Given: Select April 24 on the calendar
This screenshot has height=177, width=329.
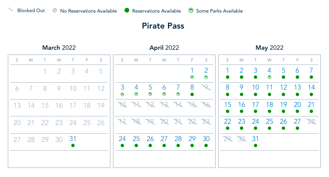Looking at the screenshot, I should pos(123,138).
